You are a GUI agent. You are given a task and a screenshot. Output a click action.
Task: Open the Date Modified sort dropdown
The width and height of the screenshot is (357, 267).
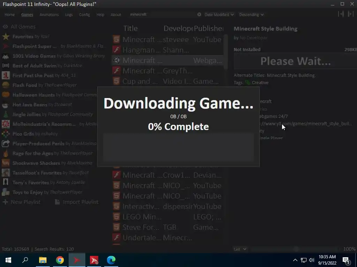219,15
